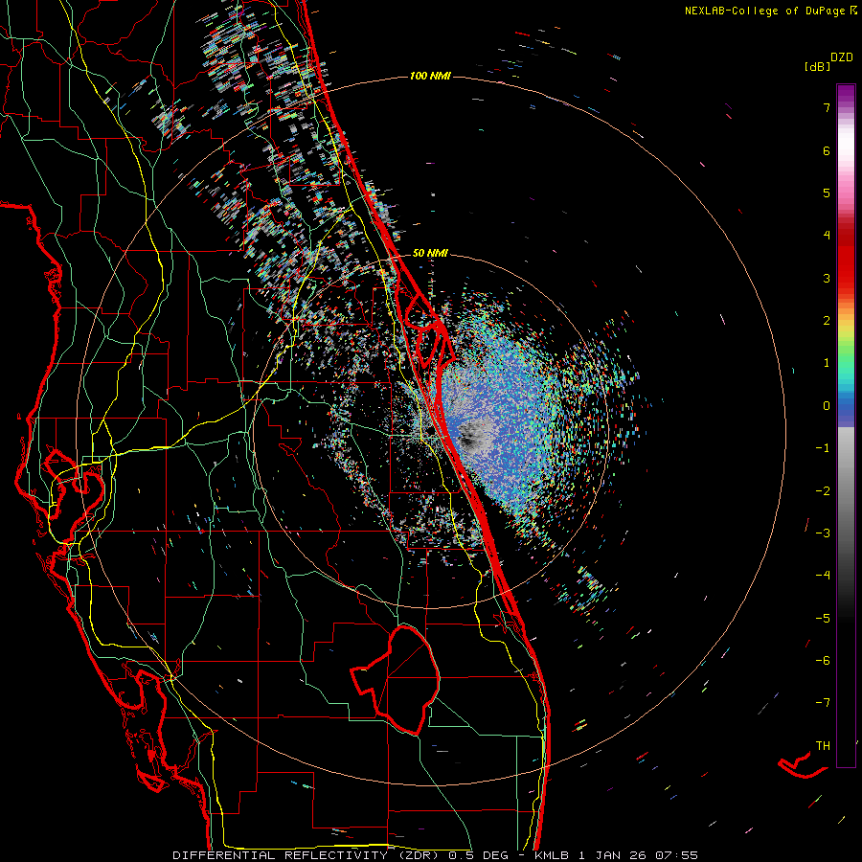Click the 6 value on the colorbar scale
862x862 pixels.
pyautogui.click(x=827, y=150)
